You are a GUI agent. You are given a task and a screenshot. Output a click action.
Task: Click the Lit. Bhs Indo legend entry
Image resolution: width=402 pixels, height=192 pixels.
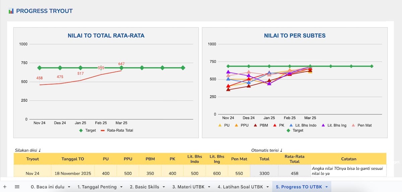pos(303,125)
